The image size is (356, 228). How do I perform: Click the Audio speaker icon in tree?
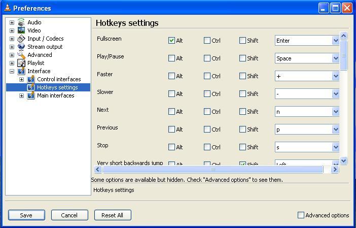click(21, 22)
